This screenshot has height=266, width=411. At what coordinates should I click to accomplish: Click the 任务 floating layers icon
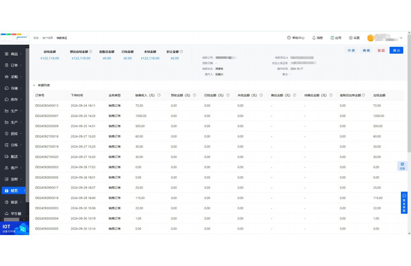tap(402, 166)
